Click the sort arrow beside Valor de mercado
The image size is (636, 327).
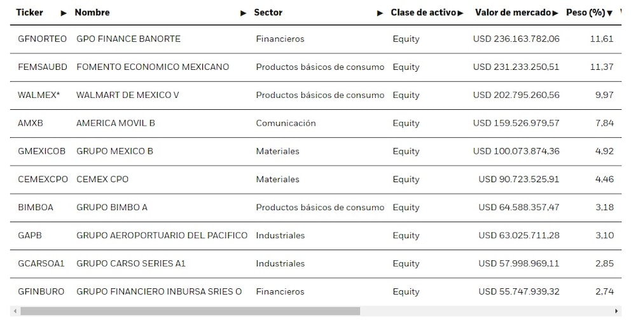[556, 13]
